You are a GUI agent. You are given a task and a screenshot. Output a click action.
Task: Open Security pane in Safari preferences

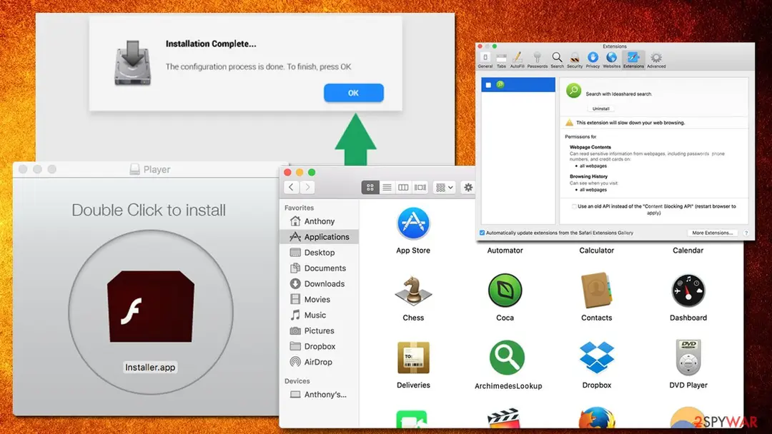click(575, 60)
